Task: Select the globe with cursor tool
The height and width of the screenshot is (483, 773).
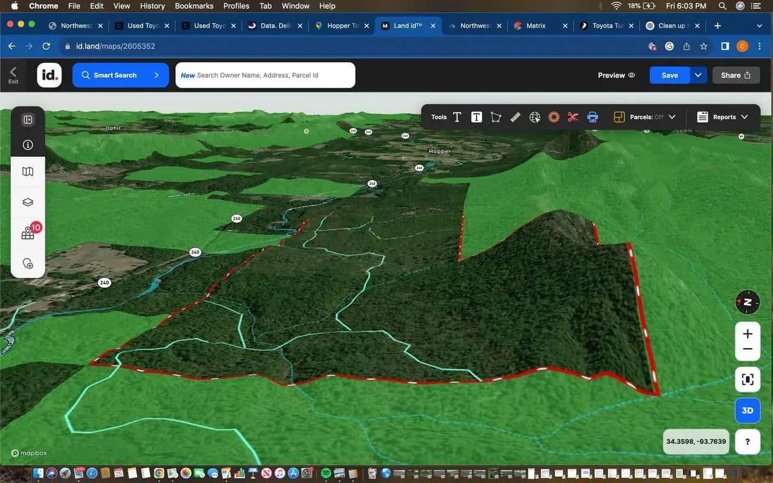Action: (534, 117)
